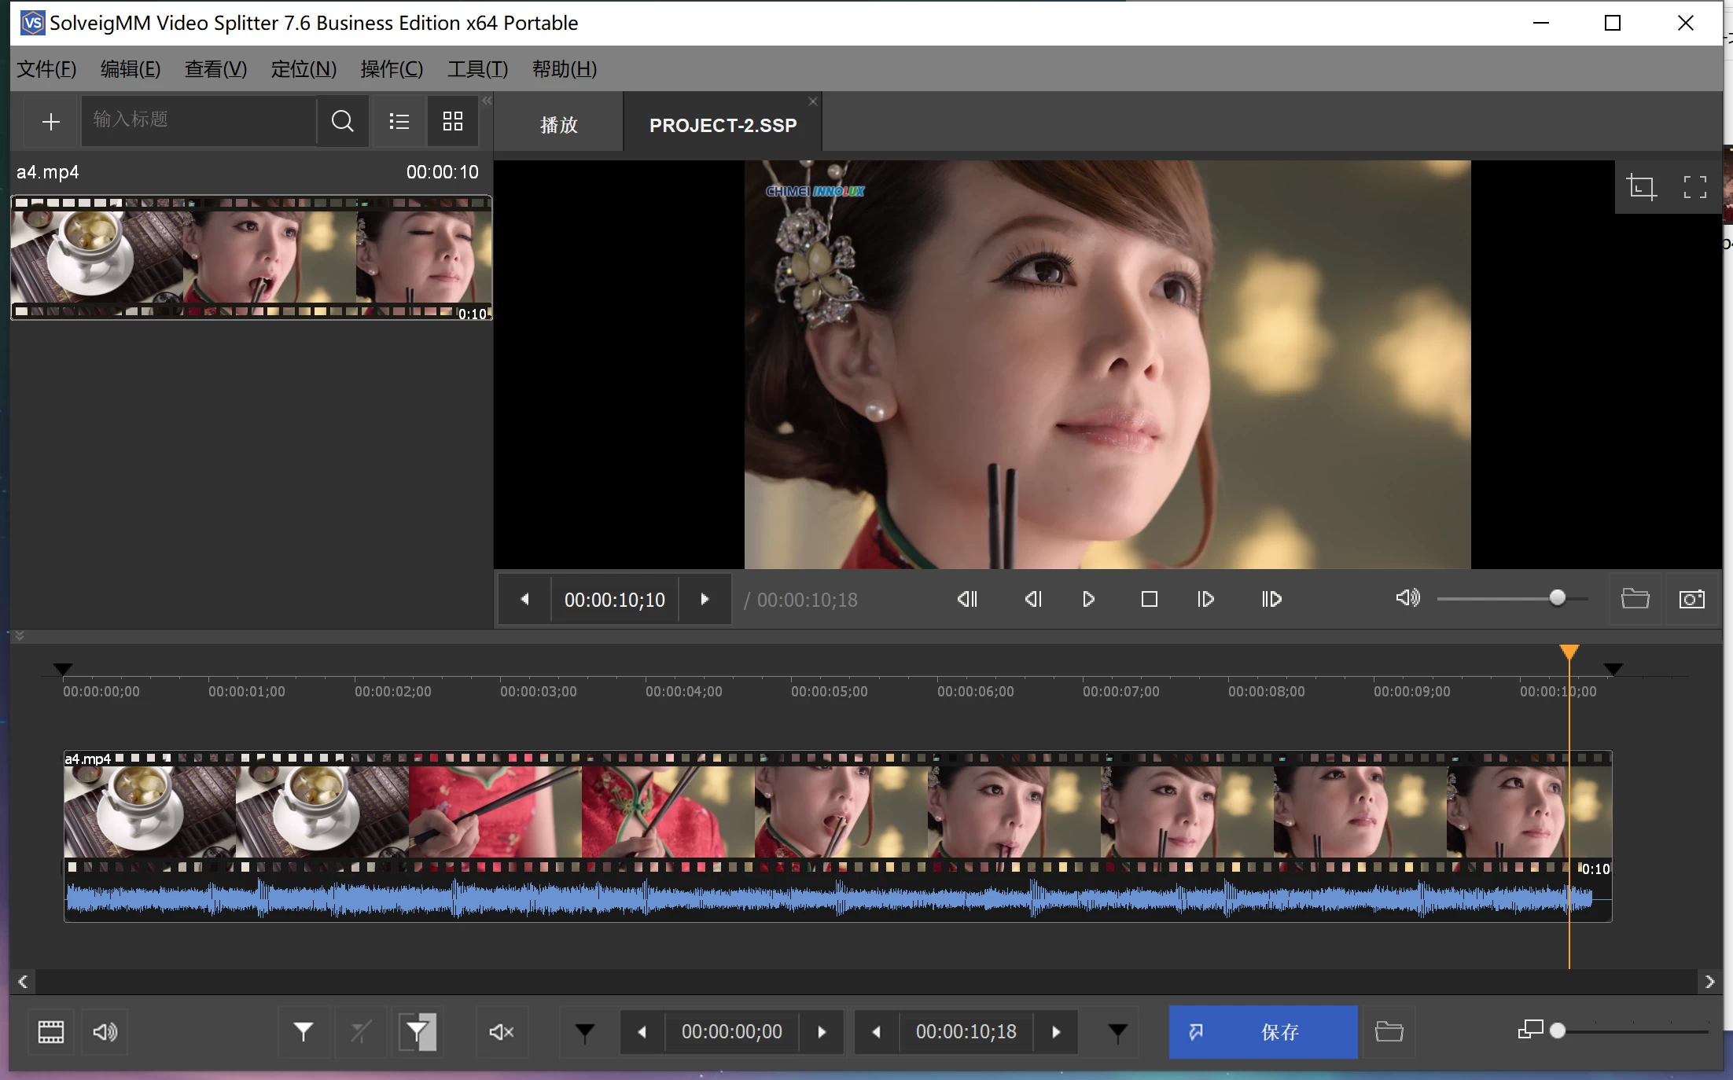1733x1080 pixels.
Task: Click the camera snapshot icon near the volume slider
Action: coord(1692,599)
